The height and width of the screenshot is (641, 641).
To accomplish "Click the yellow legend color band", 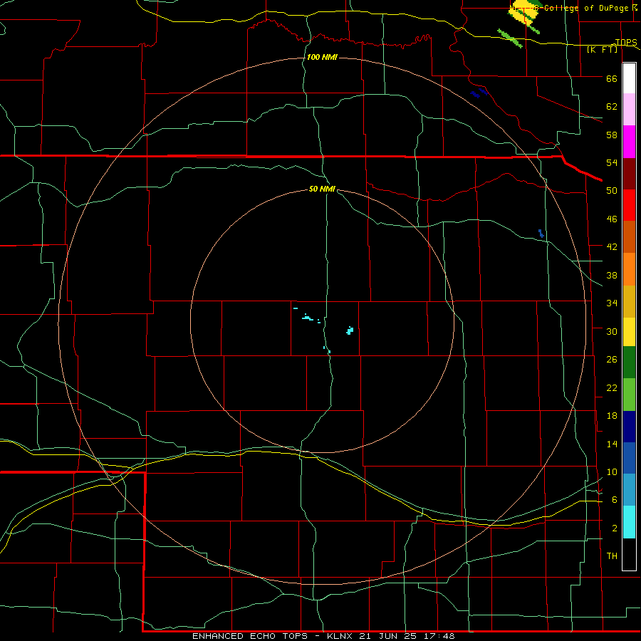I will pyautogui.click(x=629, y=332).
